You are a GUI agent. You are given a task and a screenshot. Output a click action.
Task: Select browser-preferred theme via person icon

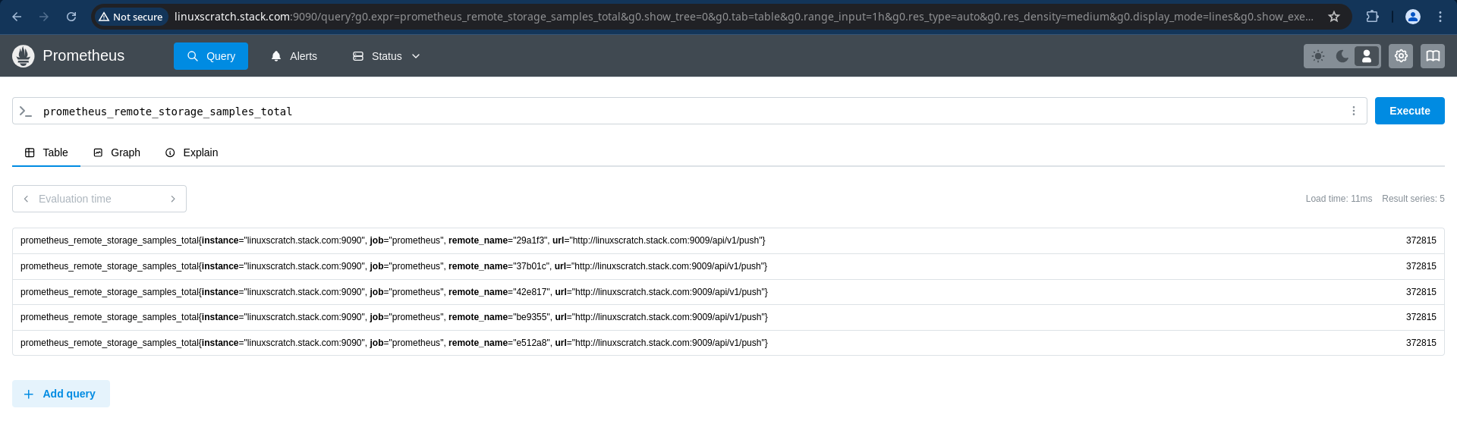coord(1367,56)
